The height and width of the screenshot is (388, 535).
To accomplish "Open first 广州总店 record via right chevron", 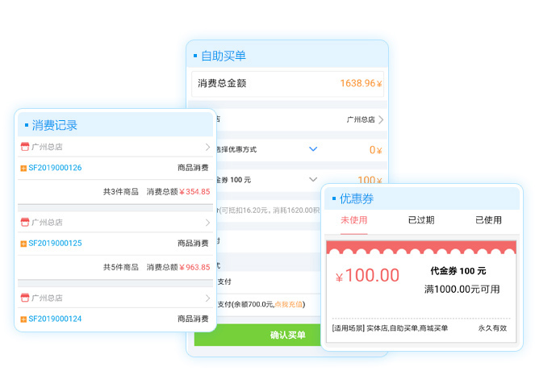I will 207,147.
